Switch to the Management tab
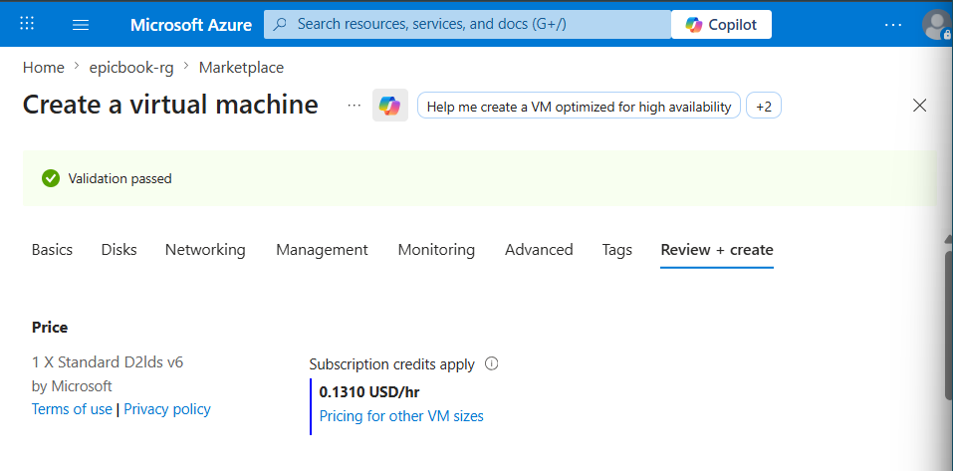This screenshot has height=471, width=953. point(322,250)
